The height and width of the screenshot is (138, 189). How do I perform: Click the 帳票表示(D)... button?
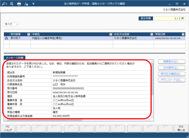pos(172,61)
